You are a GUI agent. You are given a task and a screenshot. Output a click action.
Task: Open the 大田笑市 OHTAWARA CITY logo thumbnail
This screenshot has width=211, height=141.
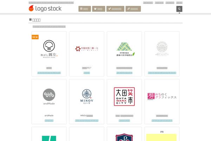[124, 97]
